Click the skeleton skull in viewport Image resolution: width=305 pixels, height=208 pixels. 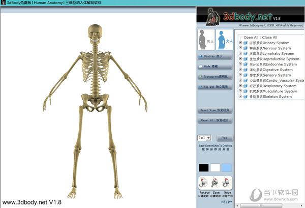pyautogui.click(x=95, y=34)
